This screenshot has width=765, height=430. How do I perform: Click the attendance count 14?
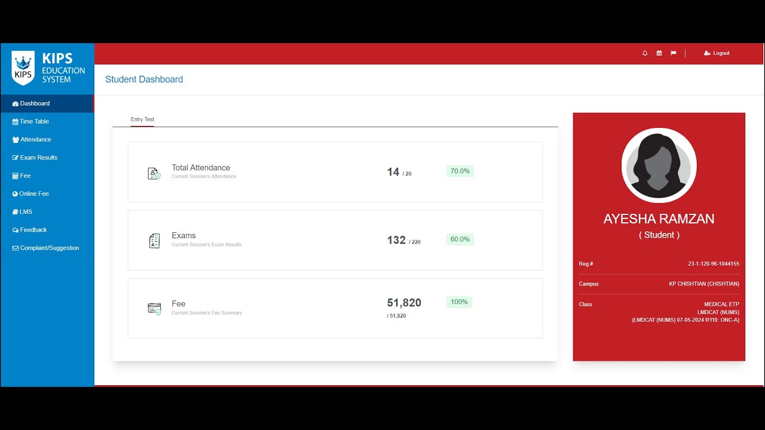[x=393, y=172]
